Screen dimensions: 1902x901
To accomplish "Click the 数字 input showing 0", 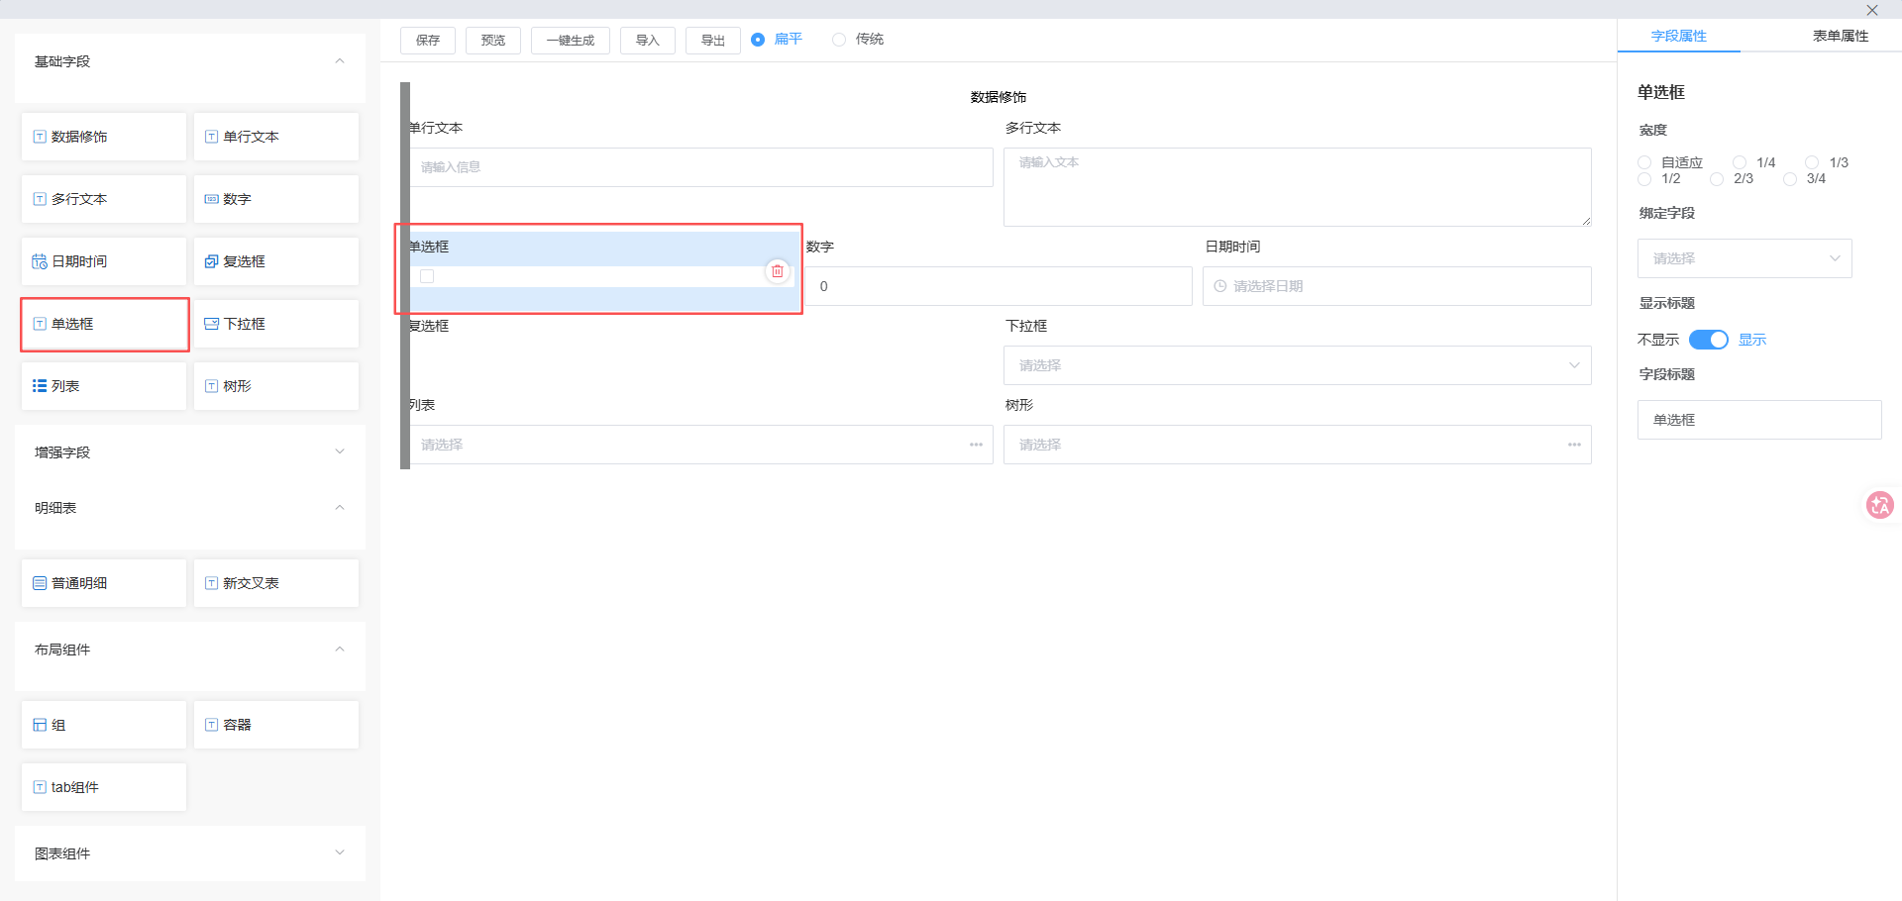I will coord(999,286).
